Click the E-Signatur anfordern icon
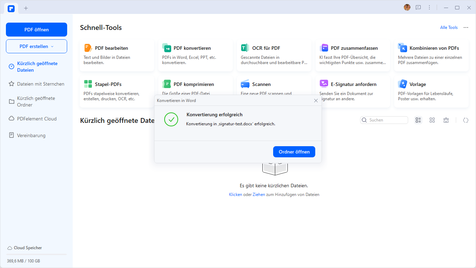 coord(324,84)
